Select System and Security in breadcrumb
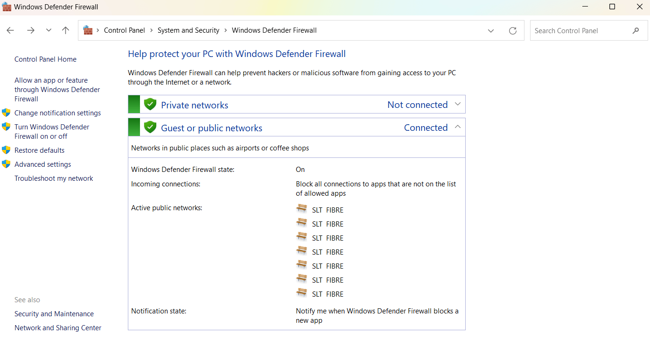 point(188,30)
